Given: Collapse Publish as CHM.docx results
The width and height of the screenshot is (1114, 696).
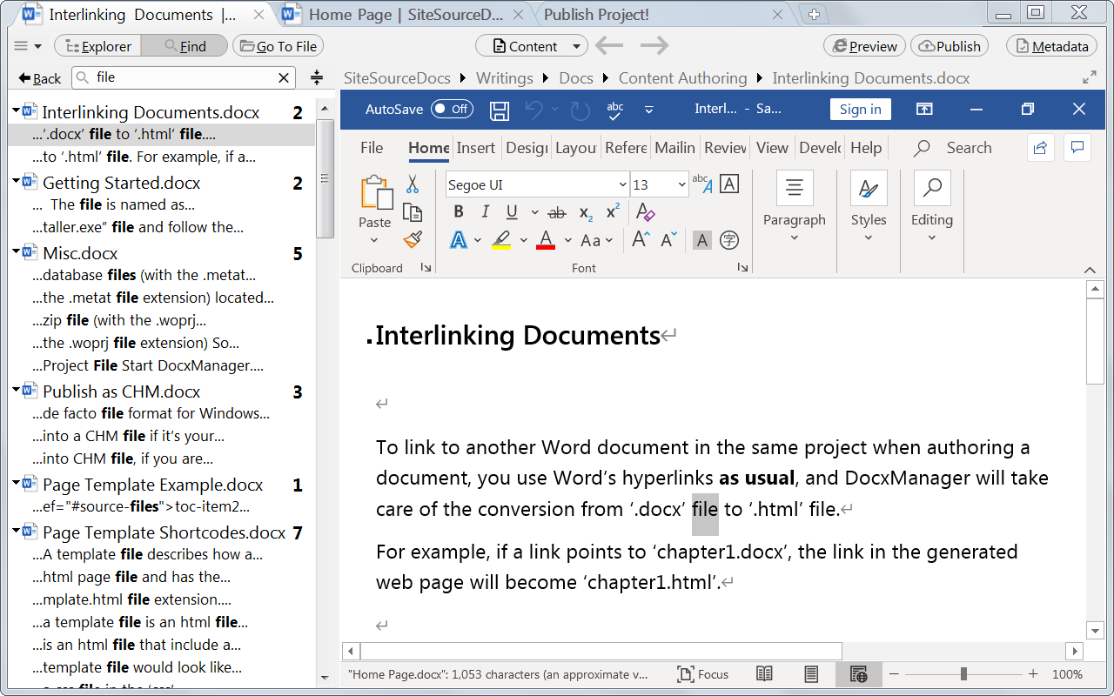Looking at the screenshot, I should tap(17, 391).
